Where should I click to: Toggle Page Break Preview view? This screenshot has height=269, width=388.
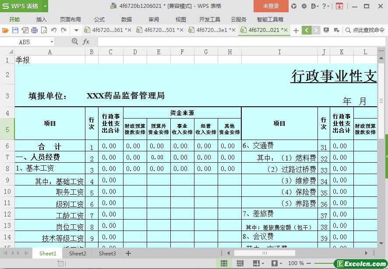click(240, 263)
